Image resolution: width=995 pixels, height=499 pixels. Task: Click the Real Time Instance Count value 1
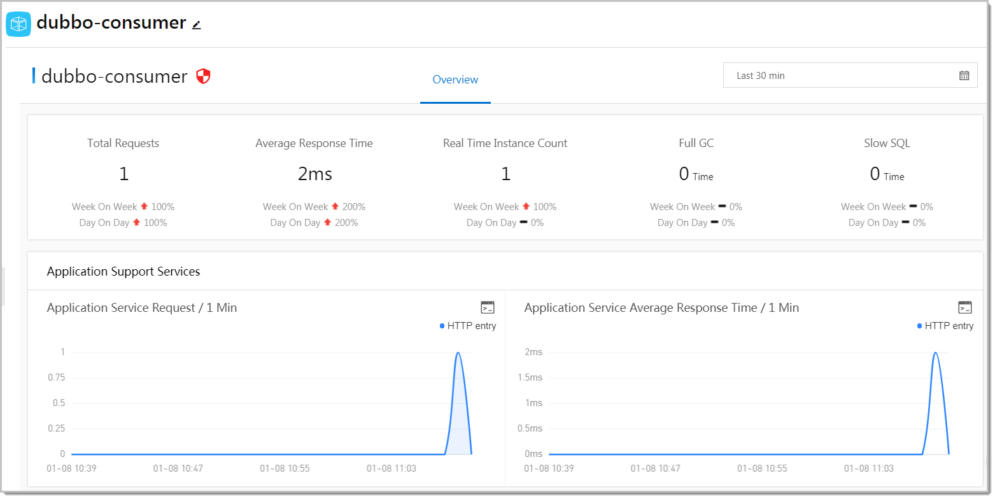[505, 174]
